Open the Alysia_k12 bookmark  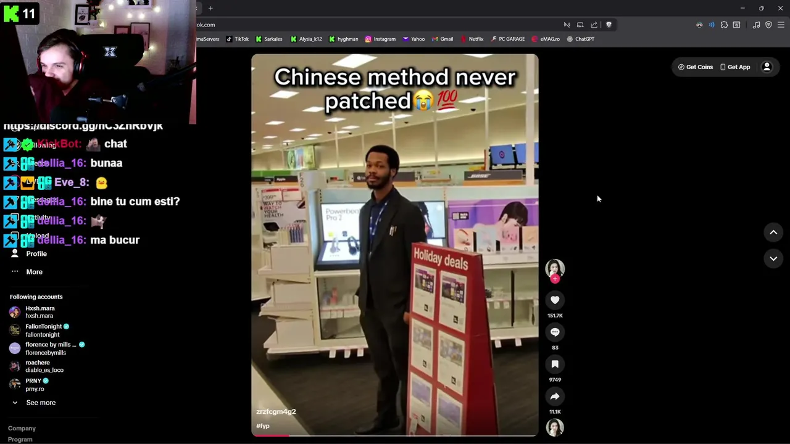tap(306, 39)
